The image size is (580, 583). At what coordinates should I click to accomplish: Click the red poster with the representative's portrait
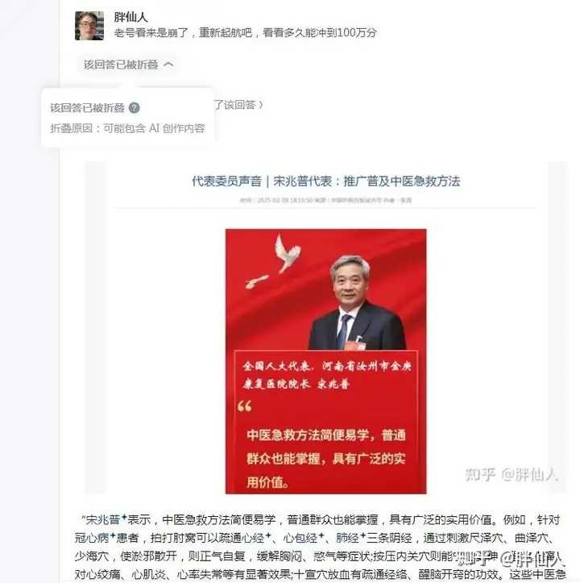(x=326, y=361)
